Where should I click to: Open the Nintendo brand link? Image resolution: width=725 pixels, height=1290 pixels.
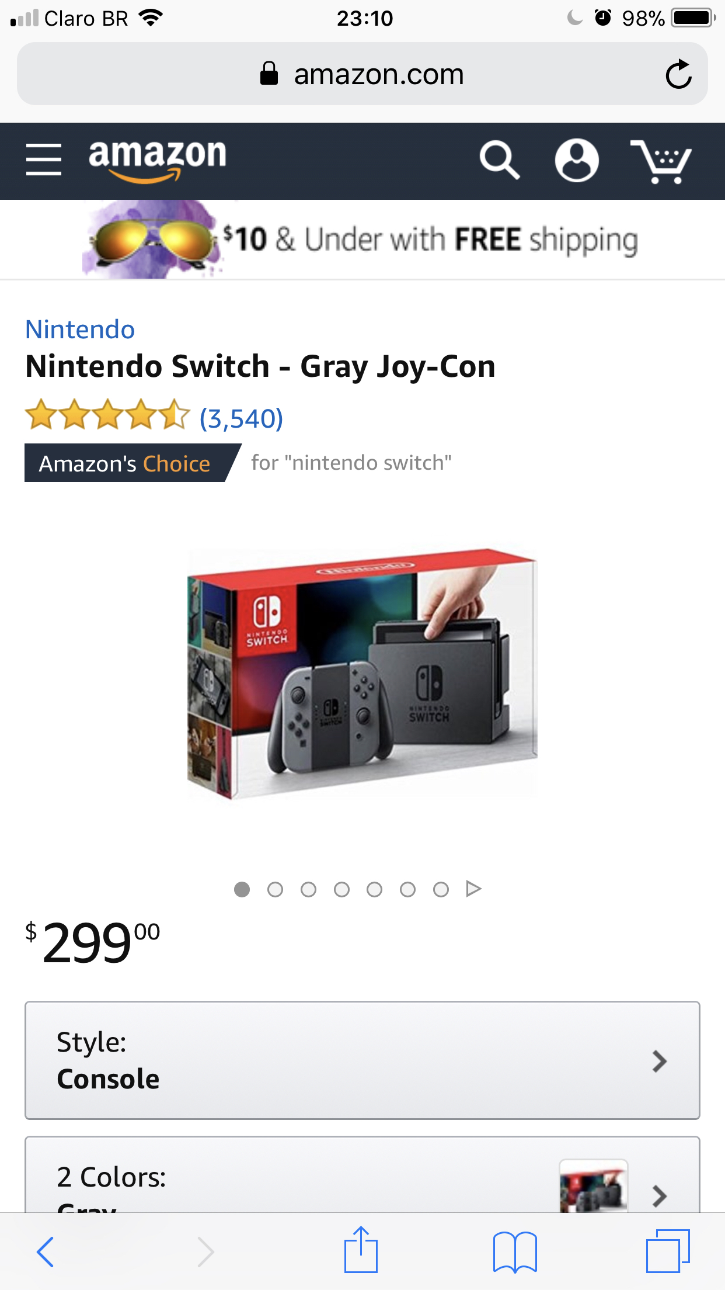point(80,330)
